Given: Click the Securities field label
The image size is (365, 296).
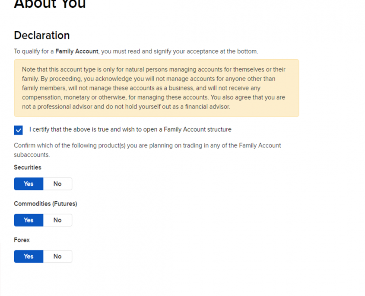Looking at the screenshot, I should 28,167.
